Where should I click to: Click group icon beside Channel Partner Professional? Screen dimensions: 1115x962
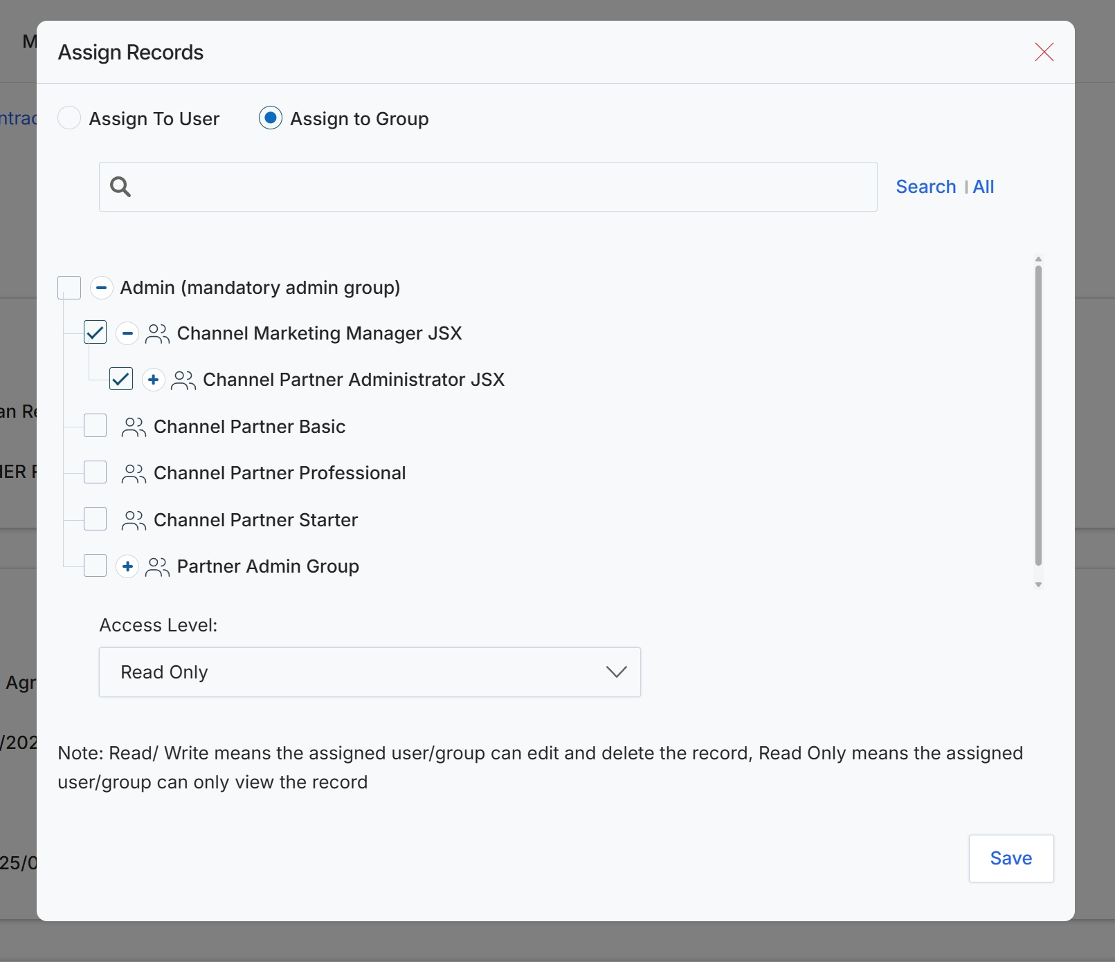pyautogui.click(x=134, y=473)
